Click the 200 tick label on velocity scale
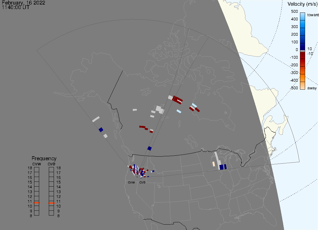The image size is (319, 230). [294, 34]
